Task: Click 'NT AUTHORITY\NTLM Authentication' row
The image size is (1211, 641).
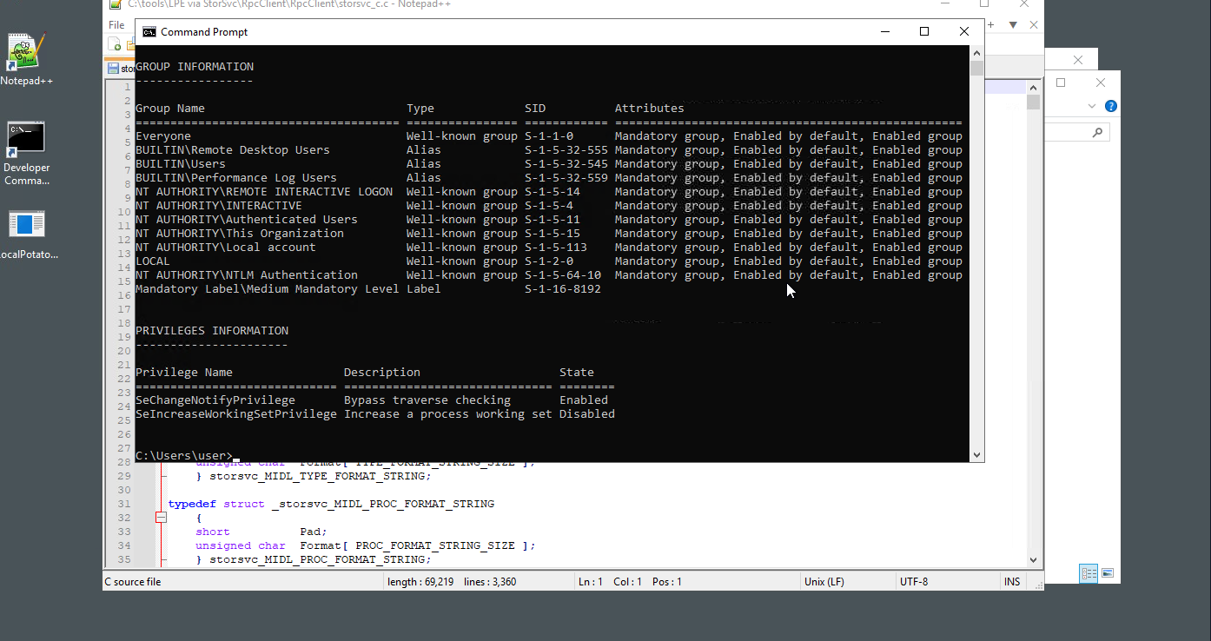Action: pos(549,275)
